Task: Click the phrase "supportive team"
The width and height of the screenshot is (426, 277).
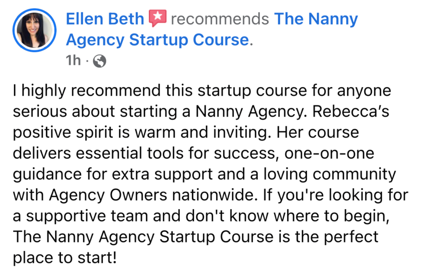Action: [87, 216]
